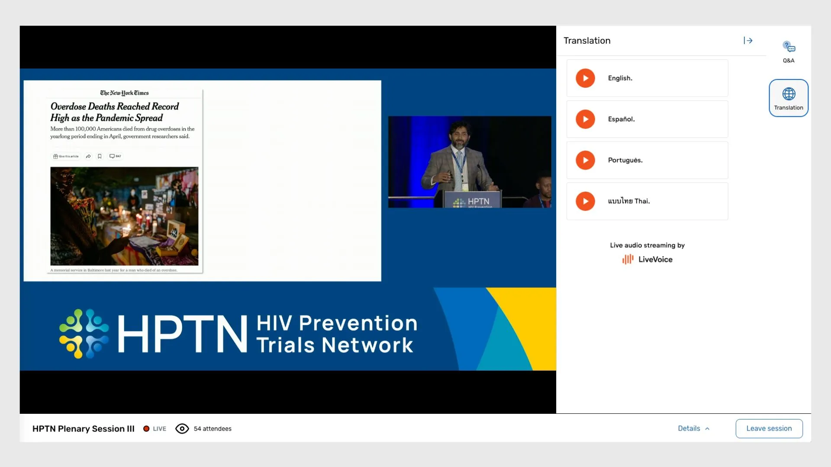Click the LiveVoice logo

tap(647, 259)
